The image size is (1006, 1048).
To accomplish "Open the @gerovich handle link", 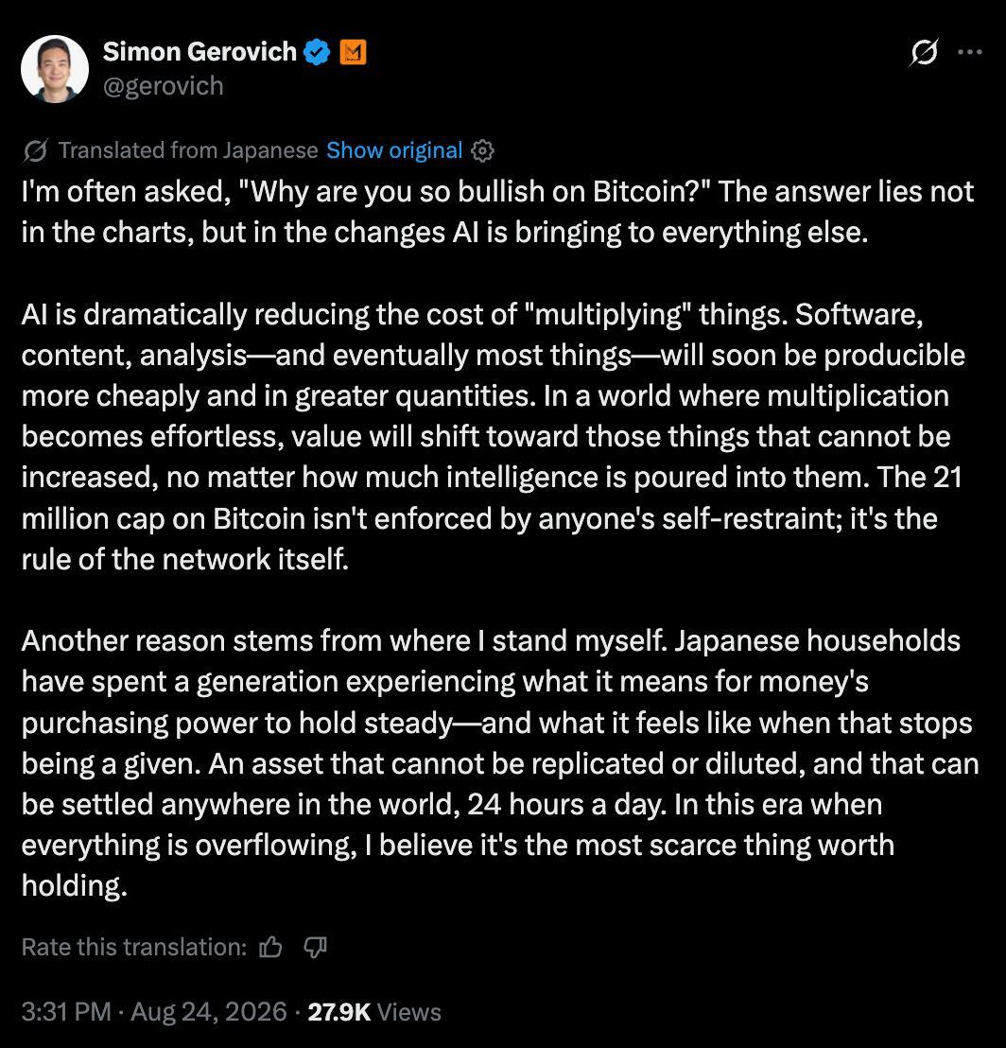I will coord(163,85).
